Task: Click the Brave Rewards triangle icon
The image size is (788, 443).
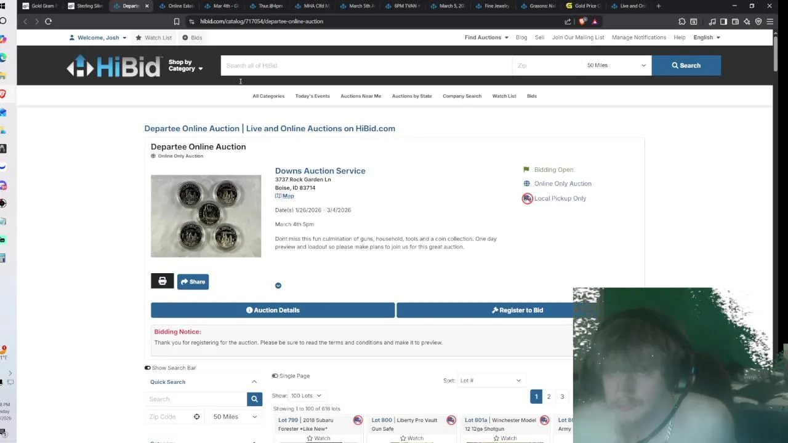Action: point(595,22)
